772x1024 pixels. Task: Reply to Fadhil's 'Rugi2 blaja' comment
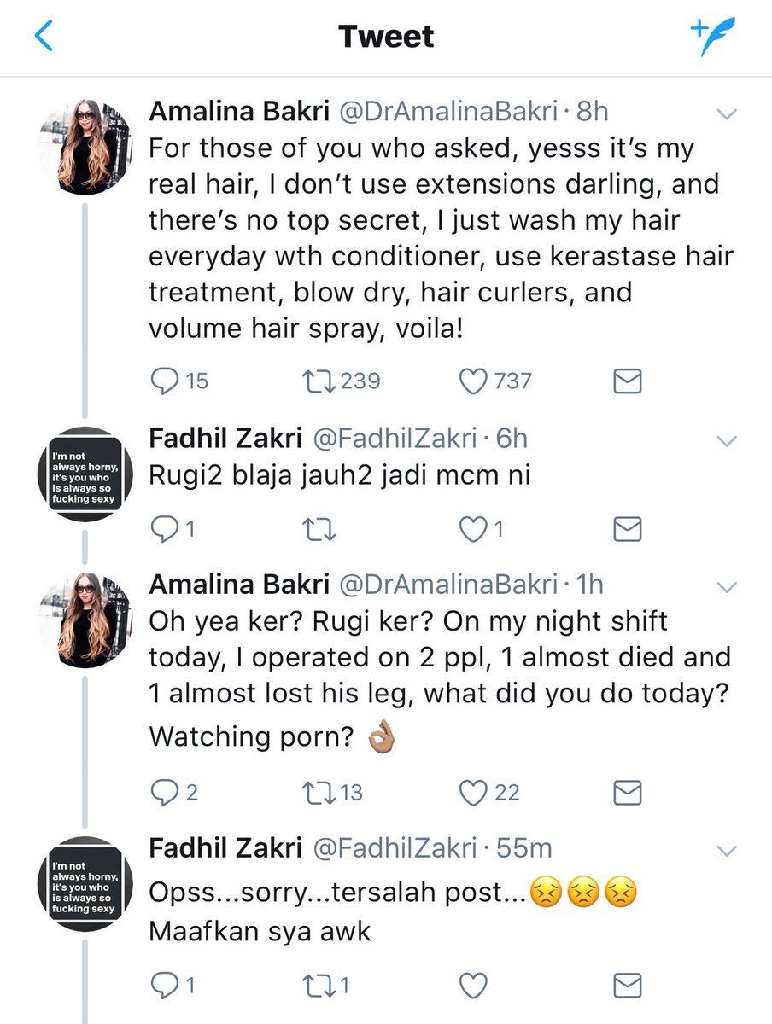[x=164, y=530]
